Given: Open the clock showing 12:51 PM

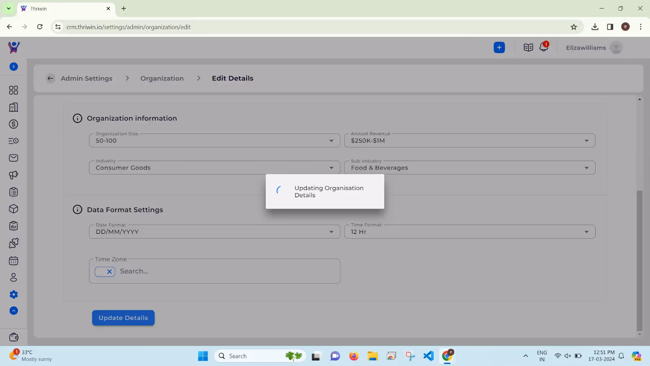Looking at the screenshot, I should 602,356.
